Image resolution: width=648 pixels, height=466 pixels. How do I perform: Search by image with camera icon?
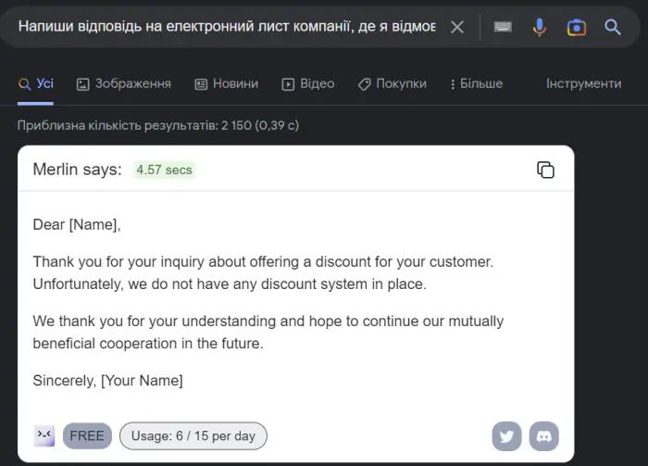coord(577,27)
